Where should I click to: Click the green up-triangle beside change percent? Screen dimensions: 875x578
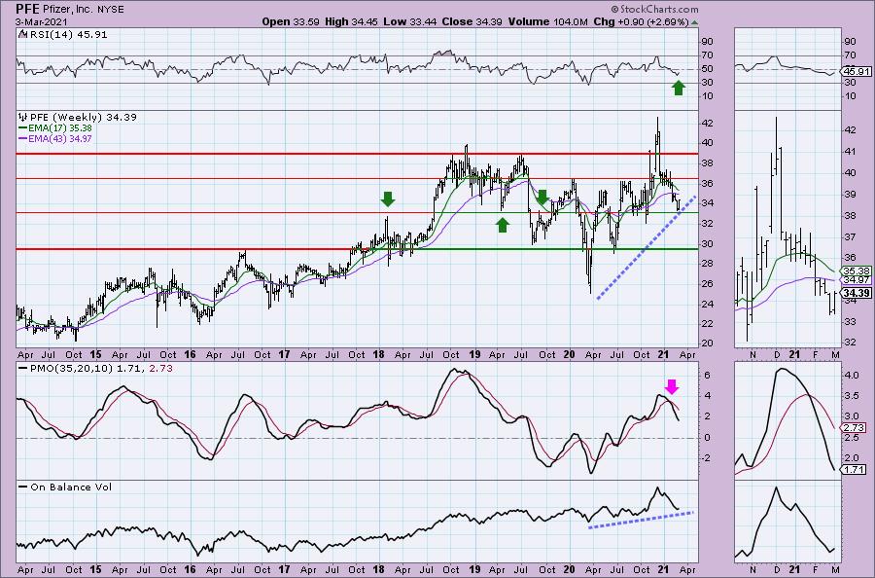pyautogui.click(x=694, y=22)
